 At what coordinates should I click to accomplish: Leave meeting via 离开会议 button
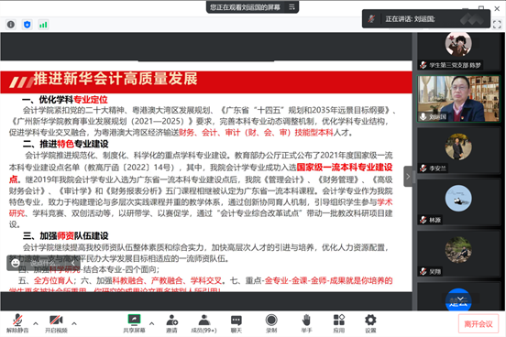tap(478, 324)
